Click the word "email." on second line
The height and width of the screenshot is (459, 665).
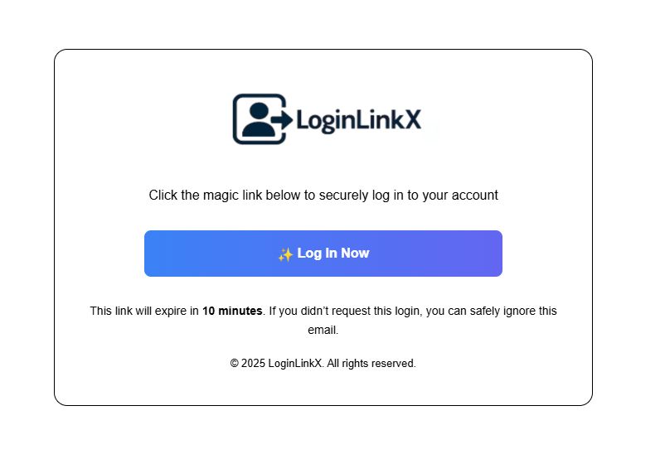[x=323, y=330]
